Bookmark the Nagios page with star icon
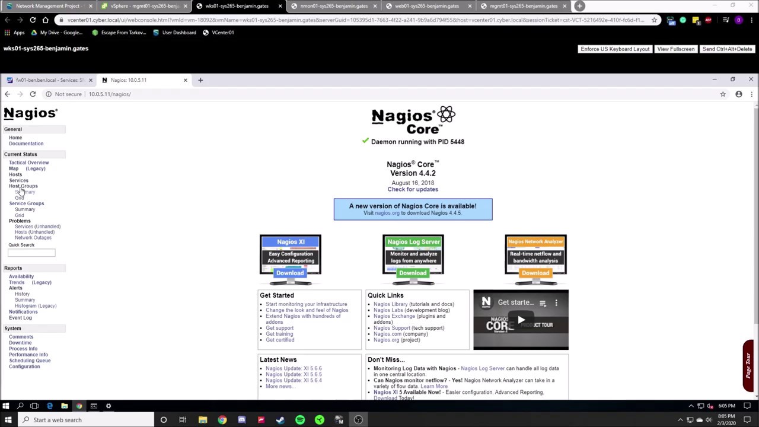The width and height of the screenshot is (759, 427). 723,94
